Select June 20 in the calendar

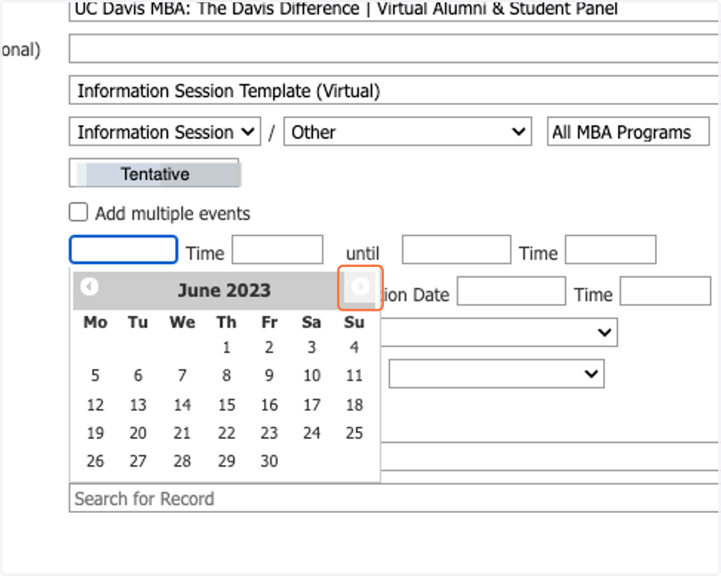click(x=138, y=433)
